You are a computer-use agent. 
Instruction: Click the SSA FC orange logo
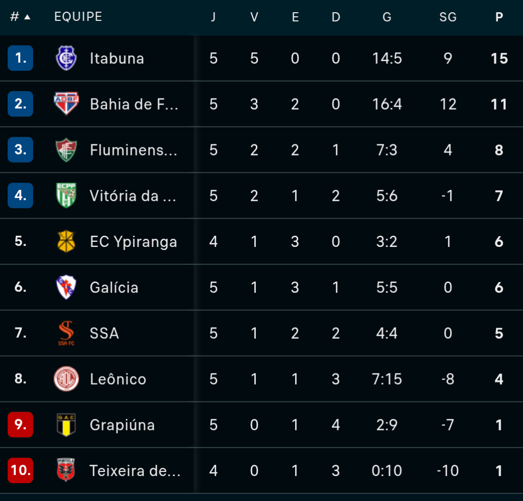66,333
